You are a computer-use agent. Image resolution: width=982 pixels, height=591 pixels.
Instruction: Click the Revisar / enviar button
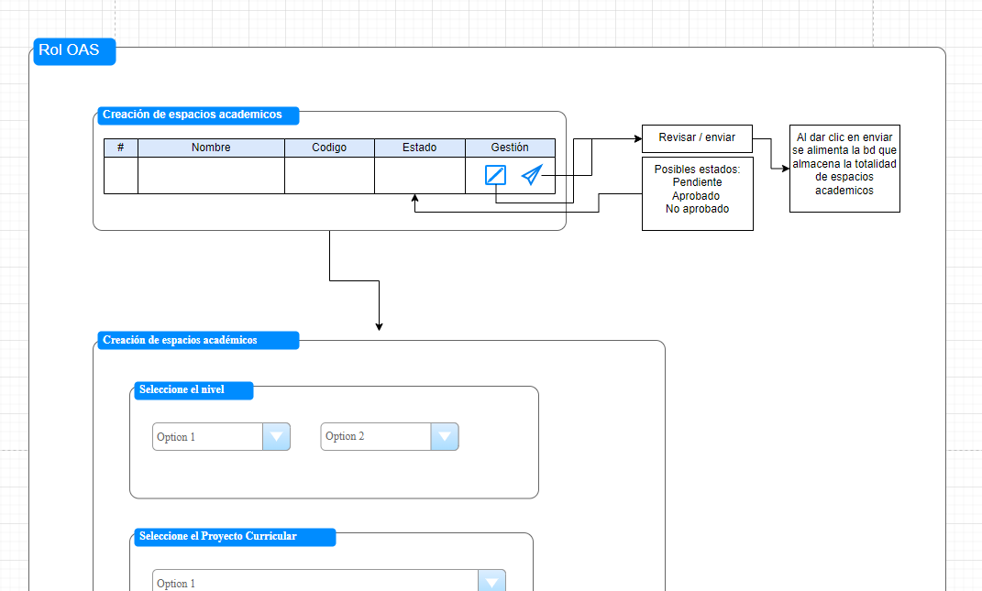tap(697, 138)
